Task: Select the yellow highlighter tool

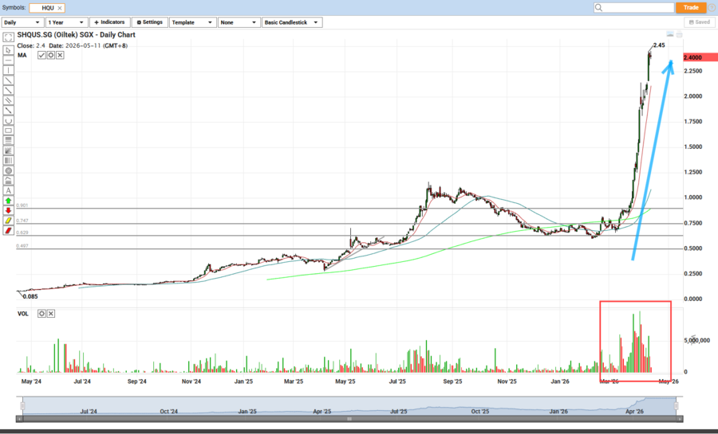Action: 9,221
